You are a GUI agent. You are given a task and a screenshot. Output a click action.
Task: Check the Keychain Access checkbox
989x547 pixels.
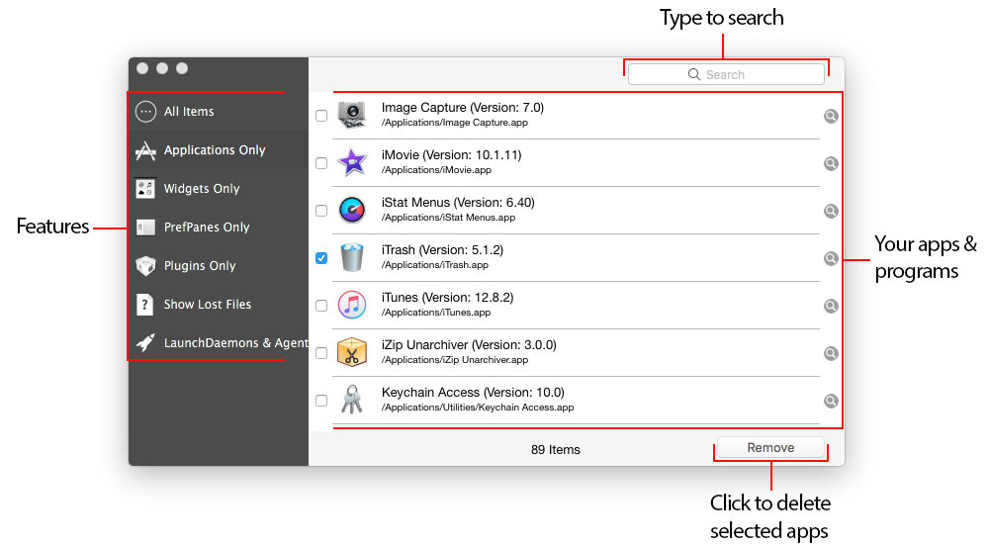[321, 401]
